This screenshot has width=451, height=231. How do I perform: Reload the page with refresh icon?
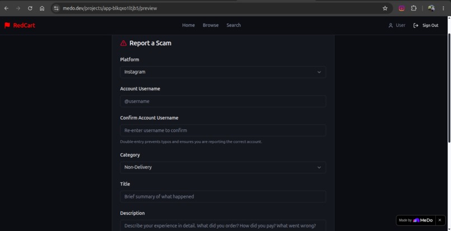pos(30,8)
